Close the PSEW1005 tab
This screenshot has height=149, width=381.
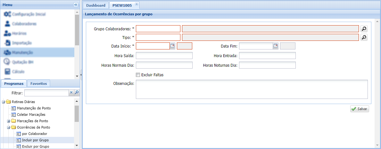(x=136, y=4)
